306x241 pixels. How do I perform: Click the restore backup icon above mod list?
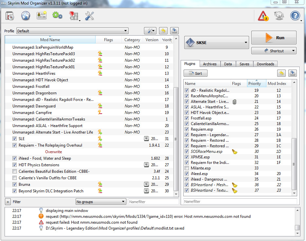(163, 31)
